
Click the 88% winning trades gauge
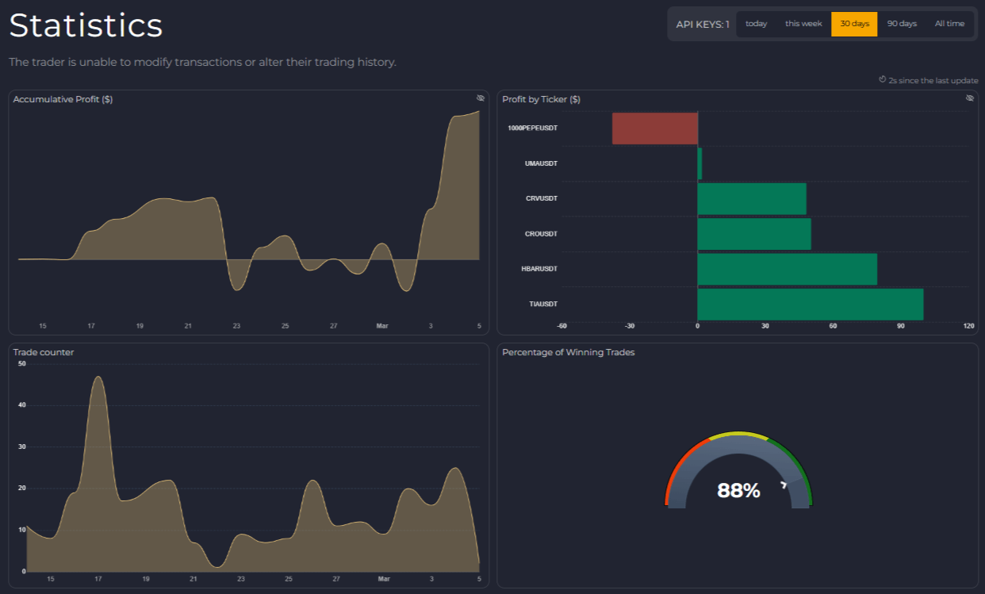[738, 490]
